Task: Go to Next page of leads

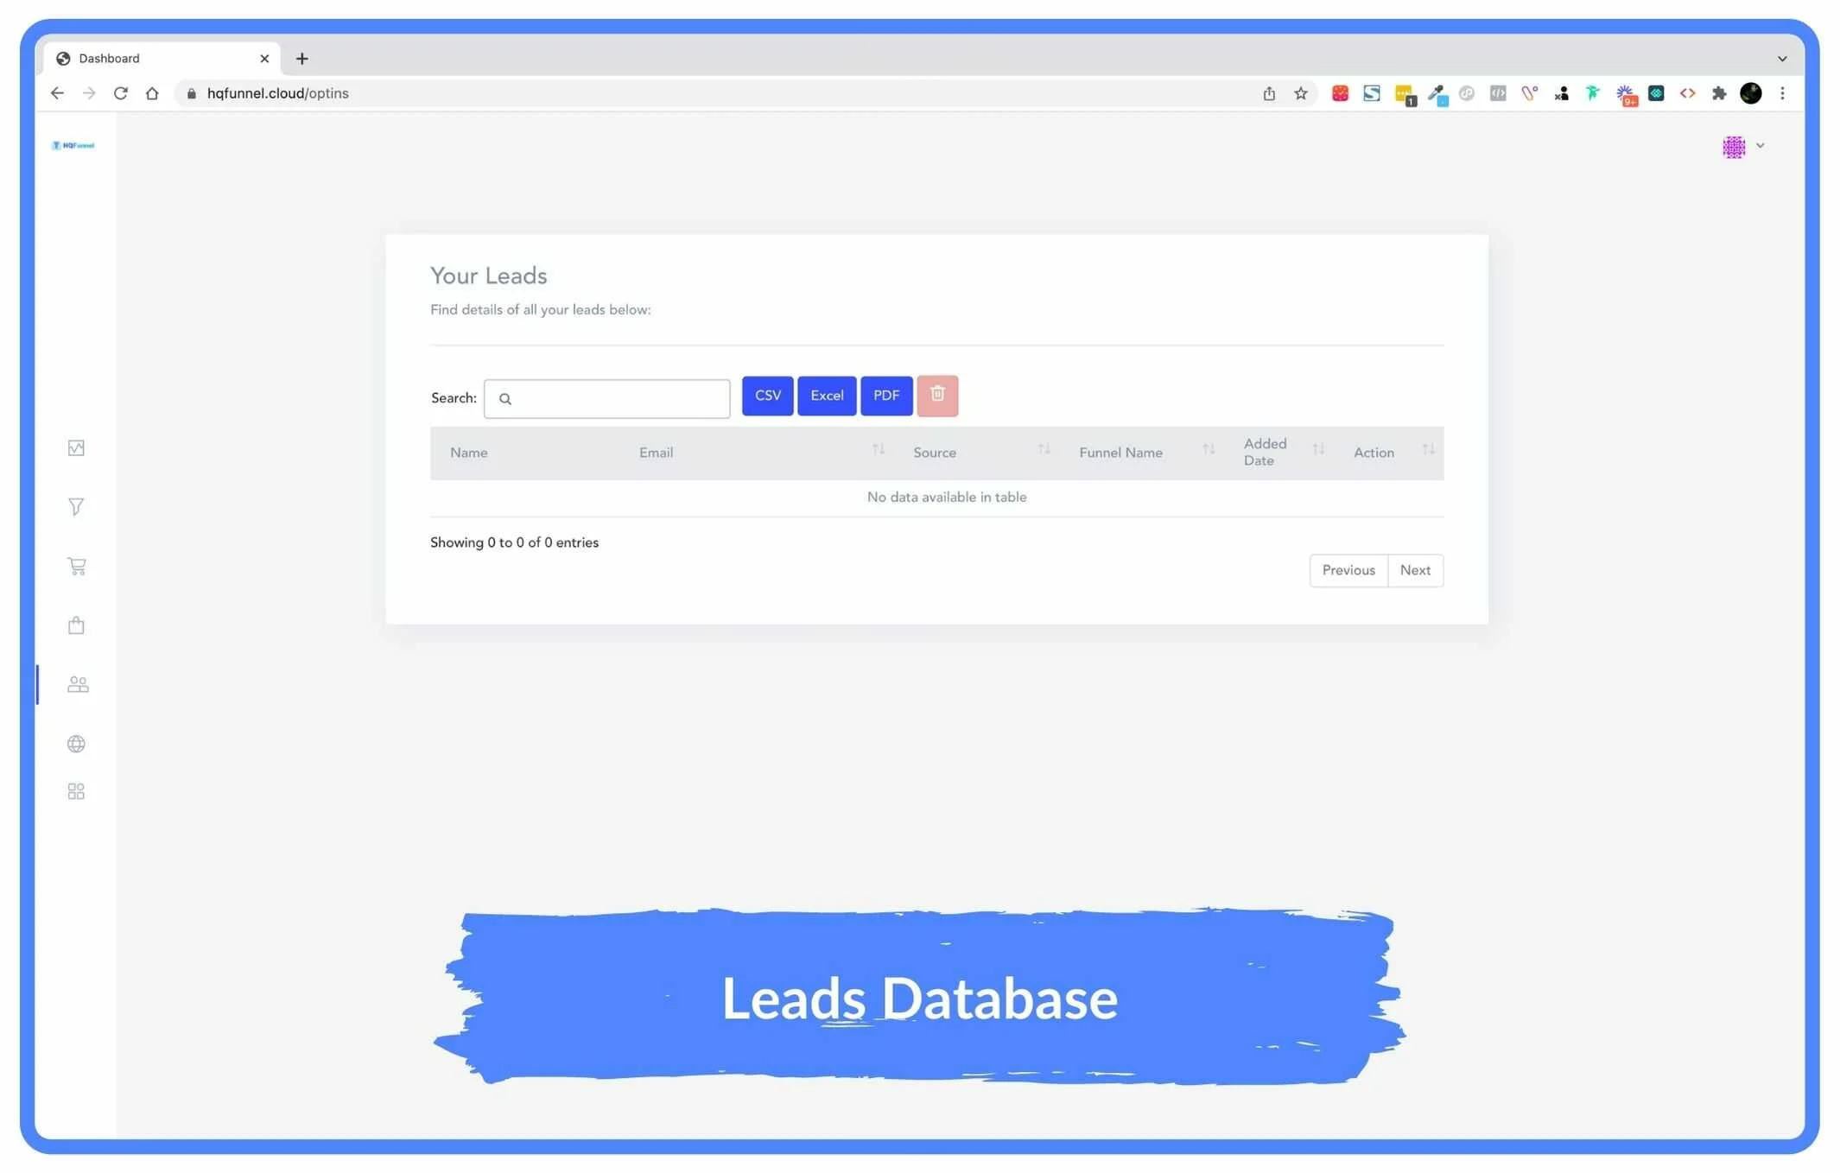Action: pyautogui.click(x=1414, y=570)
